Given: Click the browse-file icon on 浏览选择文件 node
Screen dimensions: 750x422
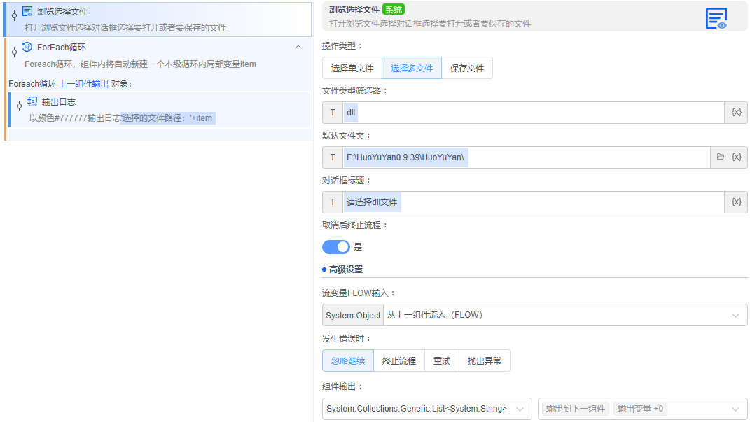Looking at the screenshot, I should click(x=28, y=10).
